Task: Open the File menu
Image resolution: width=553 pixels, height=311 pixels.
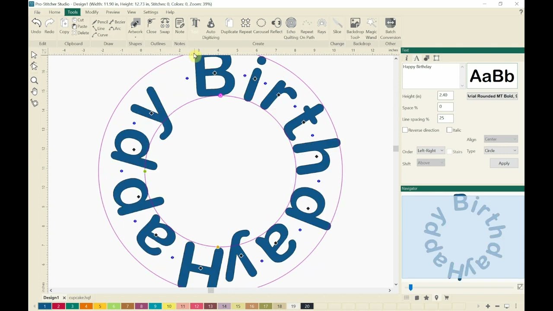Action: click(x=37, y=12)
